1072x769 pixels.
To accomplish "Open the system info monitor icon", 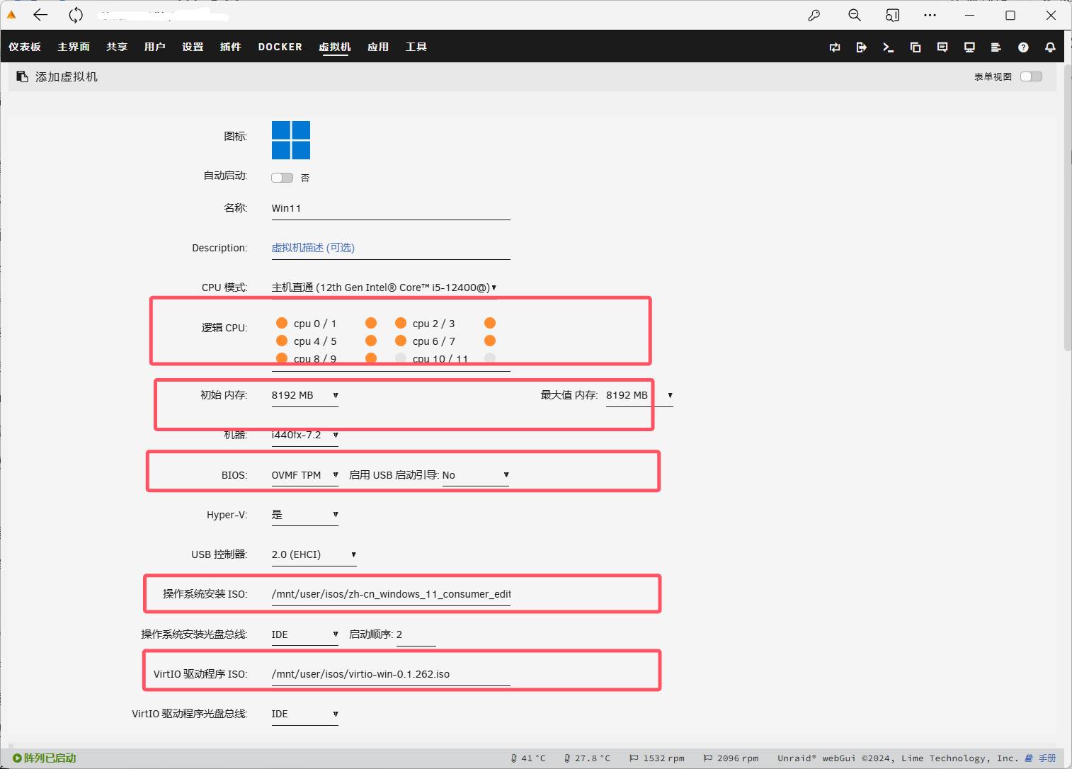I will coord(969,47).
